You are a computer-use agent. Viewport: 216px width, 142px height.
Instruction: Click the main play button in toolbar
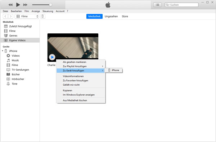coord(18,5)
